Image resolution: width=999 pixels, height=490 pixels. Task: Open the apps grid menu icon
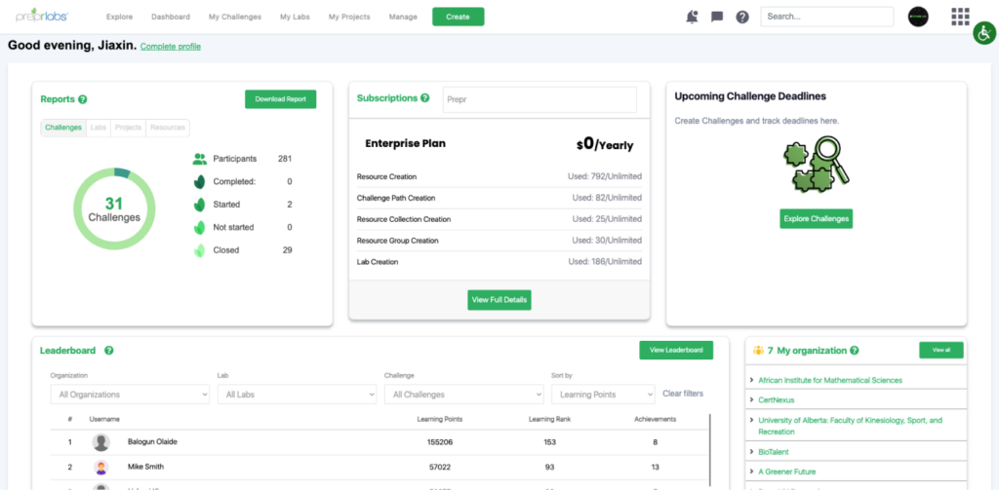[960, 17]
